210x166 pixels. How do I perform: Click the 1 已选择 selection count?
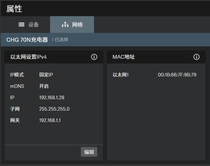pos(60,40)
